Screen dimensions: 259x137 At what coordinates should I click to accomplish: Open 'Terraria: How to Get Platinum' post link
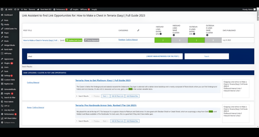[103, 80]
